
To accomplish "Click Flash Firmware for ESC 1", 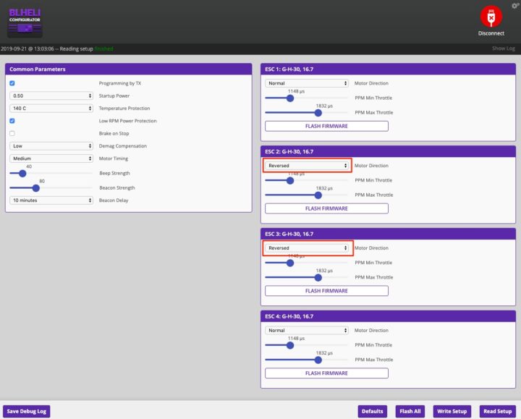I will (326, 126).
